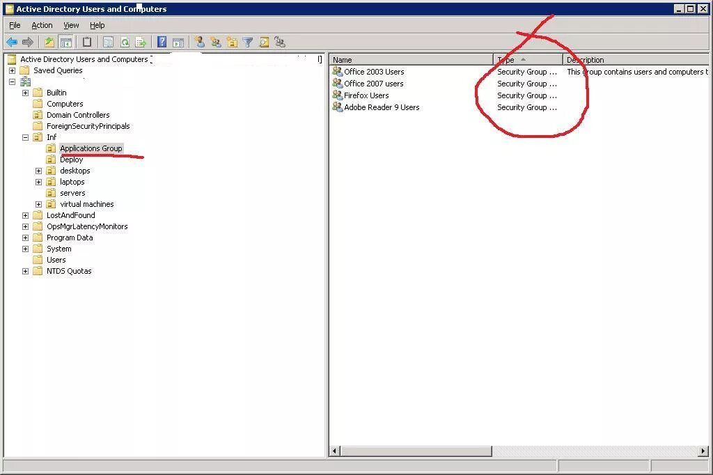Screen dimensions: 713x475
Task: Toggle Show/Hide Action Pane icon
Action: 178,42
